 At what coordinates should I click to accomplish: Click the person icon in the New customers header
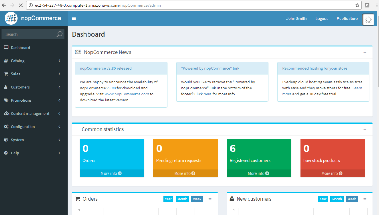pyautogui.click(x=232, y=198)
